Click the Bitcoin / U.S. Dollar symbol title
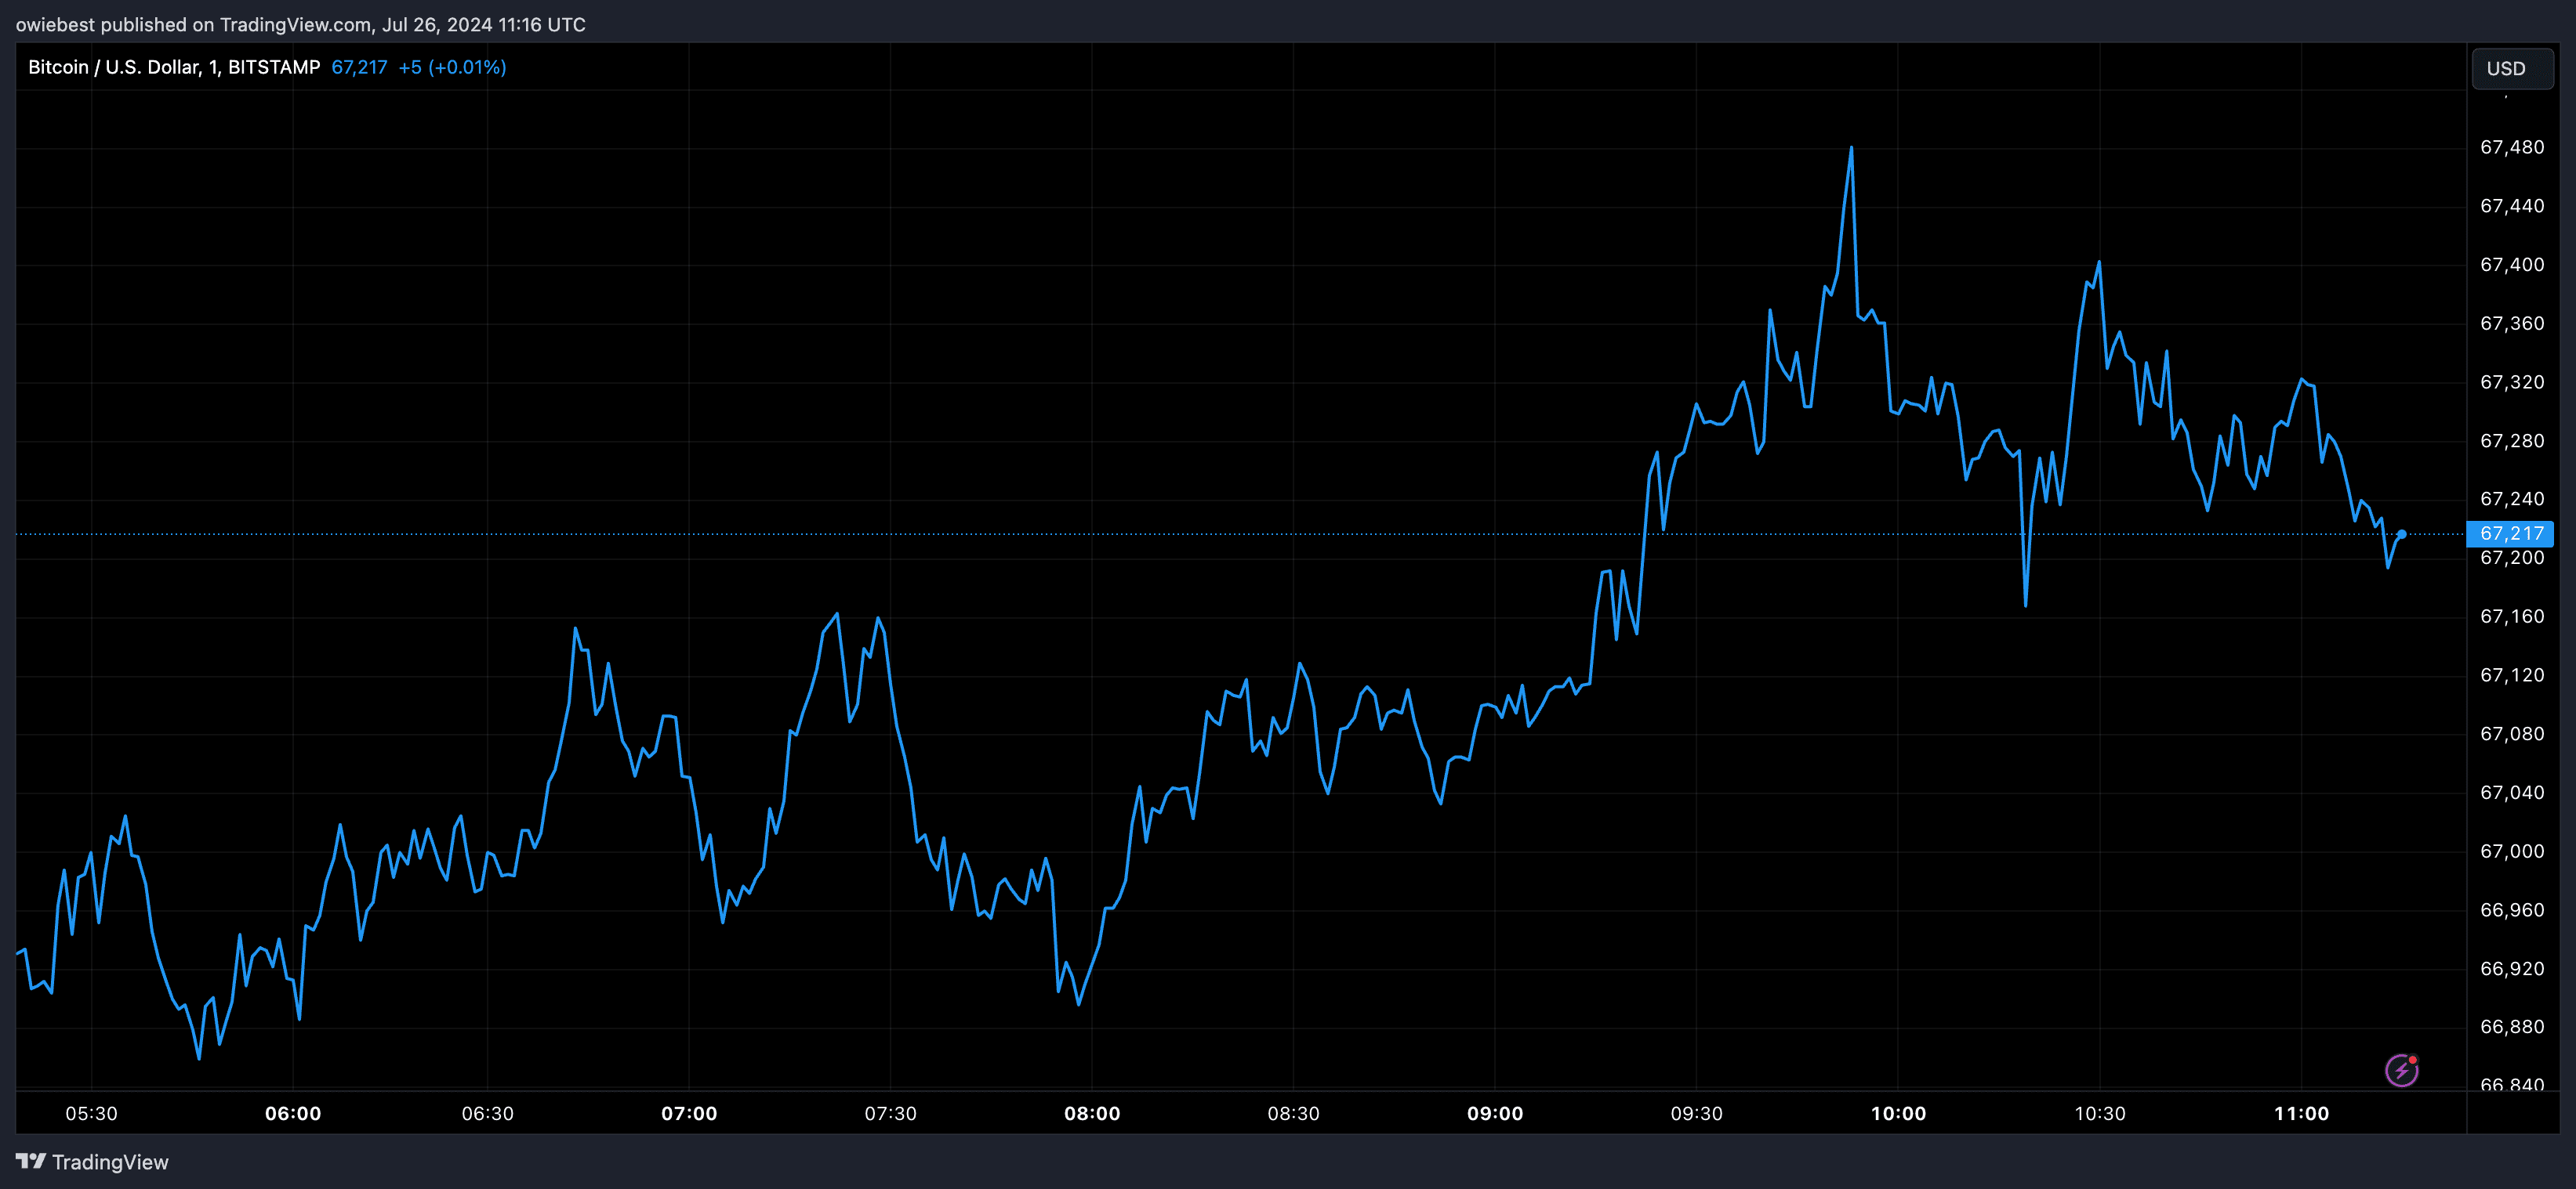This screenshot has width=2576, height=1189. (173, 67)
